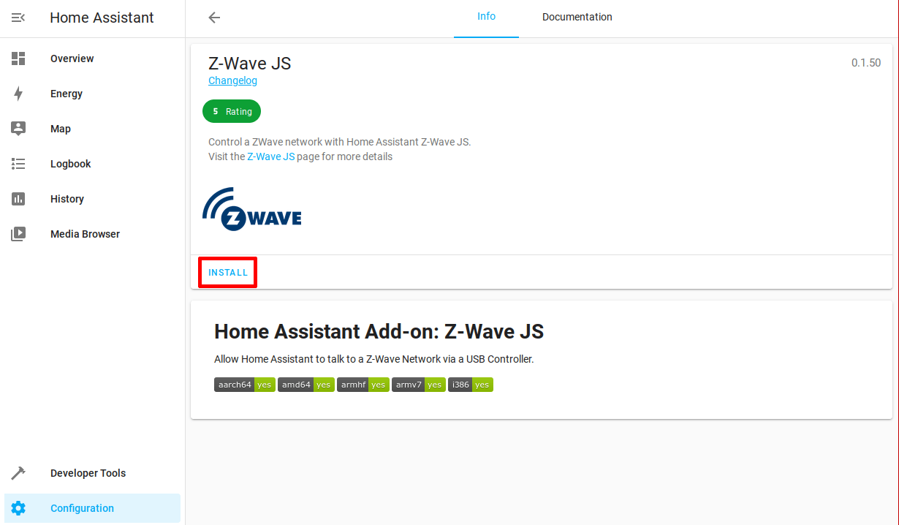
Task: Click the Configuration gear icon
Action: click(x=18, y=508)
